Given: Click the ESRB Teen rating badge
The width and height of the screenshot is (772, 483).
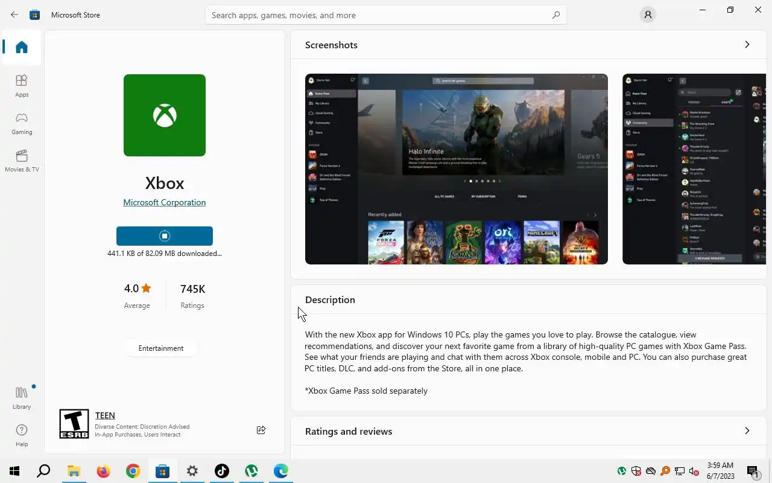Looking at the screenshot, I should click(74, 424).
